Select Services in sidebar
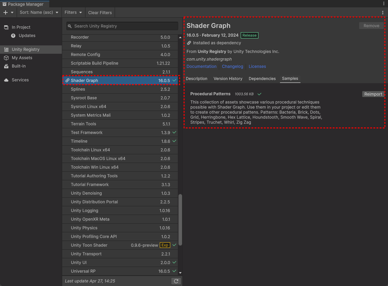388x286 pixels. [x=31, y=80]
